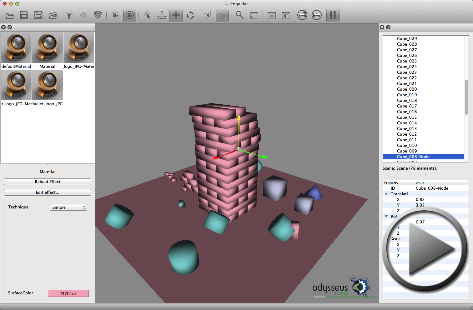The width and height of the screenshot is (473, 310).
Task: Open the SurfaceColor swatch #f7b1c2
Action: pyautogui.click(x=68, y=293)
